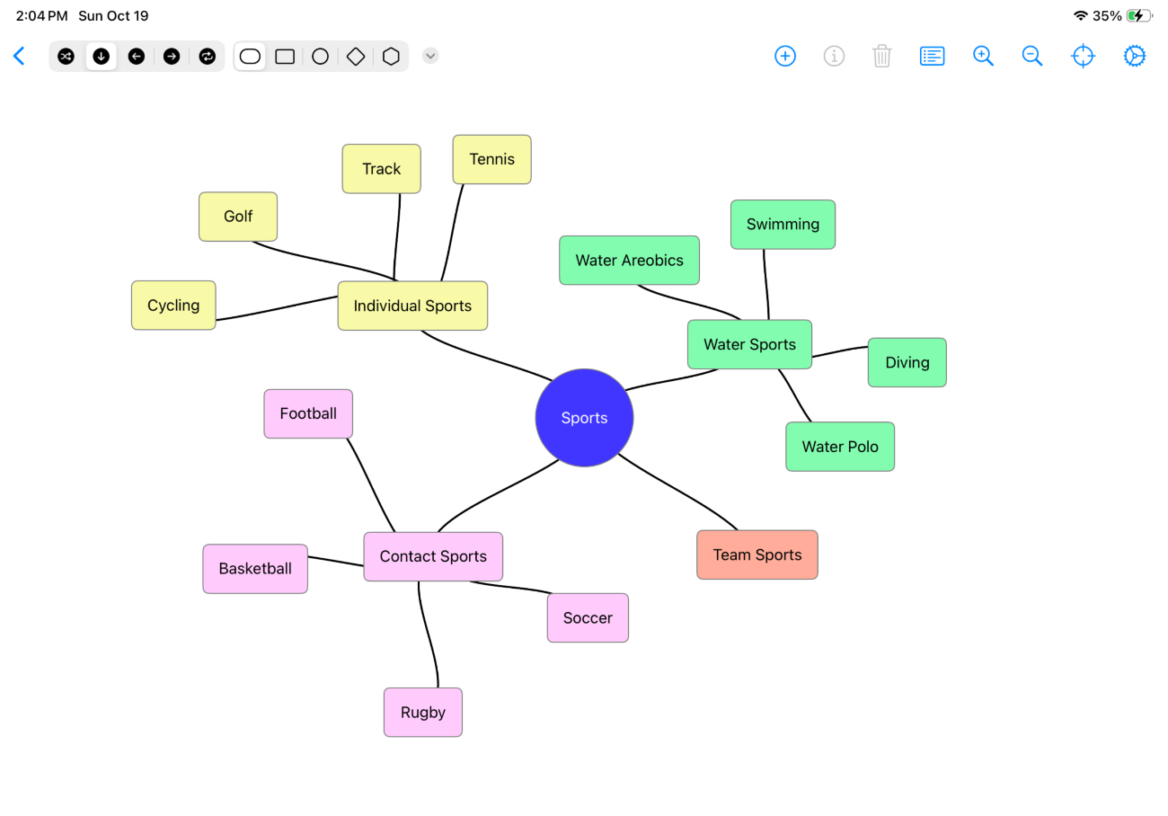Choose the hexagon node shape

[x=391, y=57]
